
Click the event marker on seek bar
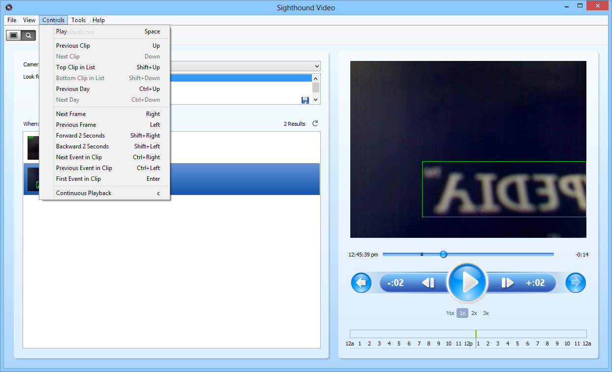pos(422,254)
